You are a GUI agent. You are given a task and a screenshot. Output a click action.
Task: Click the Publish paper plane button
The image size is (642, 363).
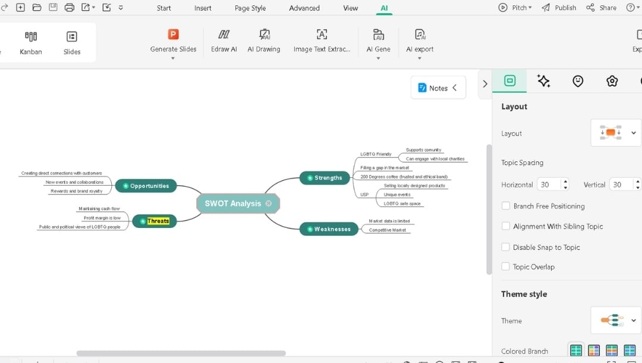[x=559, y=7]
